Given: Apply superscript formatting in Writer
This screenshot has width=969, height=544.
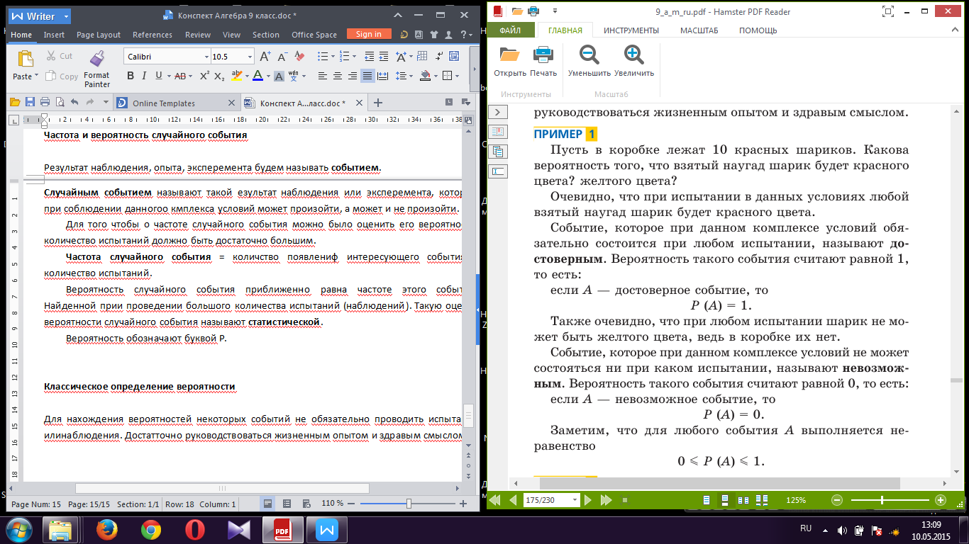Looking at the screenshot, I should 204,76.
